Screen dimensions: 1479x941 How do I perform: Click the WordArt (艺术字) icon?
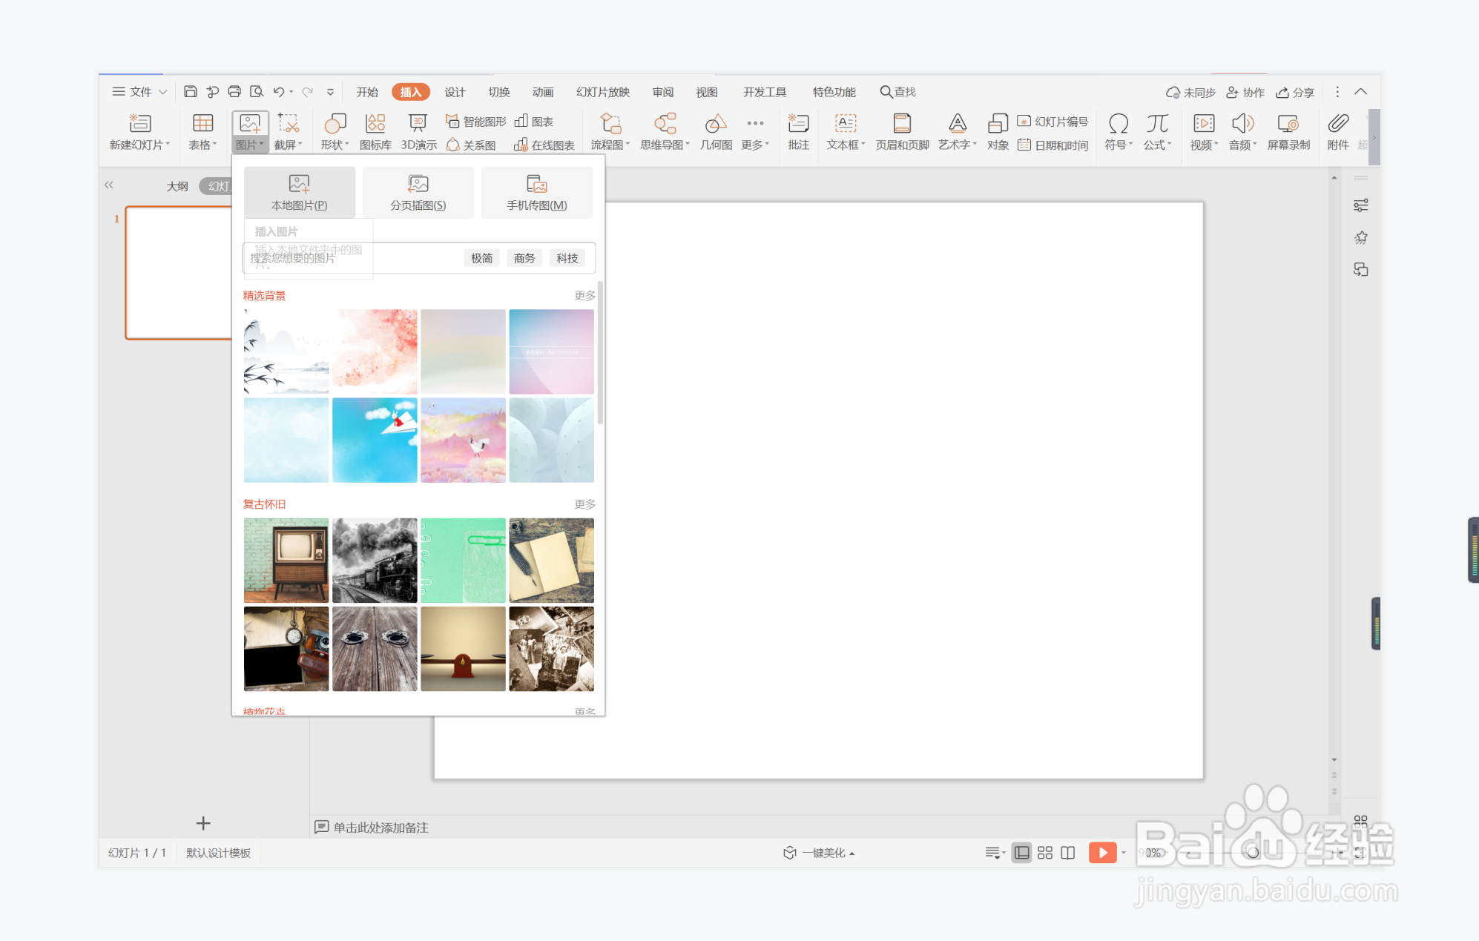(x=958, y=123)
